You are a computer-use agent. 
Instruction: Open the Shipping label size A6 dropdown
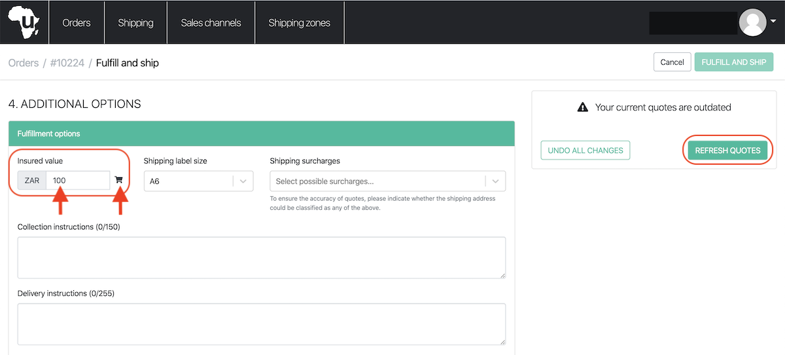[x=198, y=181]
